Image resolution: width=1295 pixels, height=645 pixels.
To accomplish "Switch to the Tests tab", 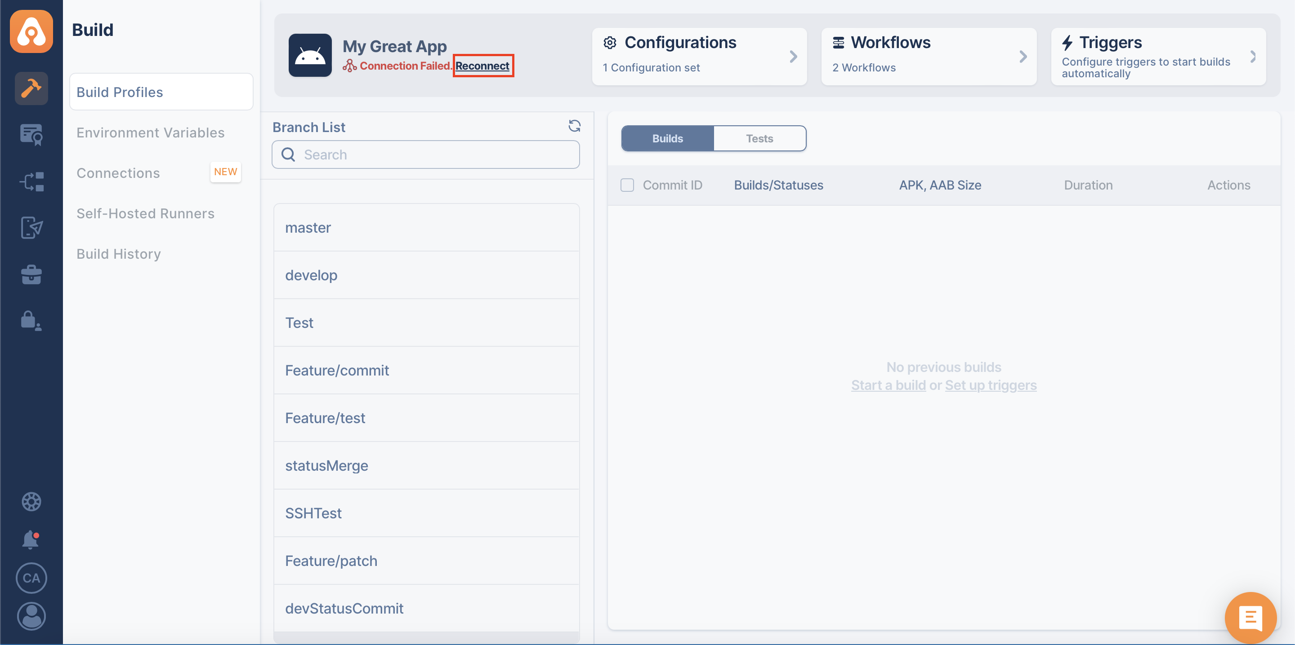I will (760, 138).
